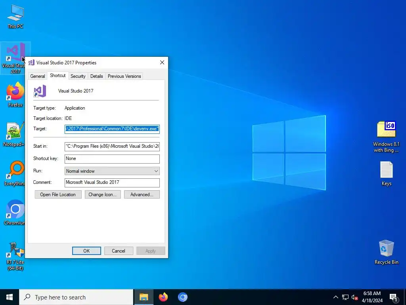Switch to the General tab
406x305 pixels.
pyautogui.click(x=38, y=76)
